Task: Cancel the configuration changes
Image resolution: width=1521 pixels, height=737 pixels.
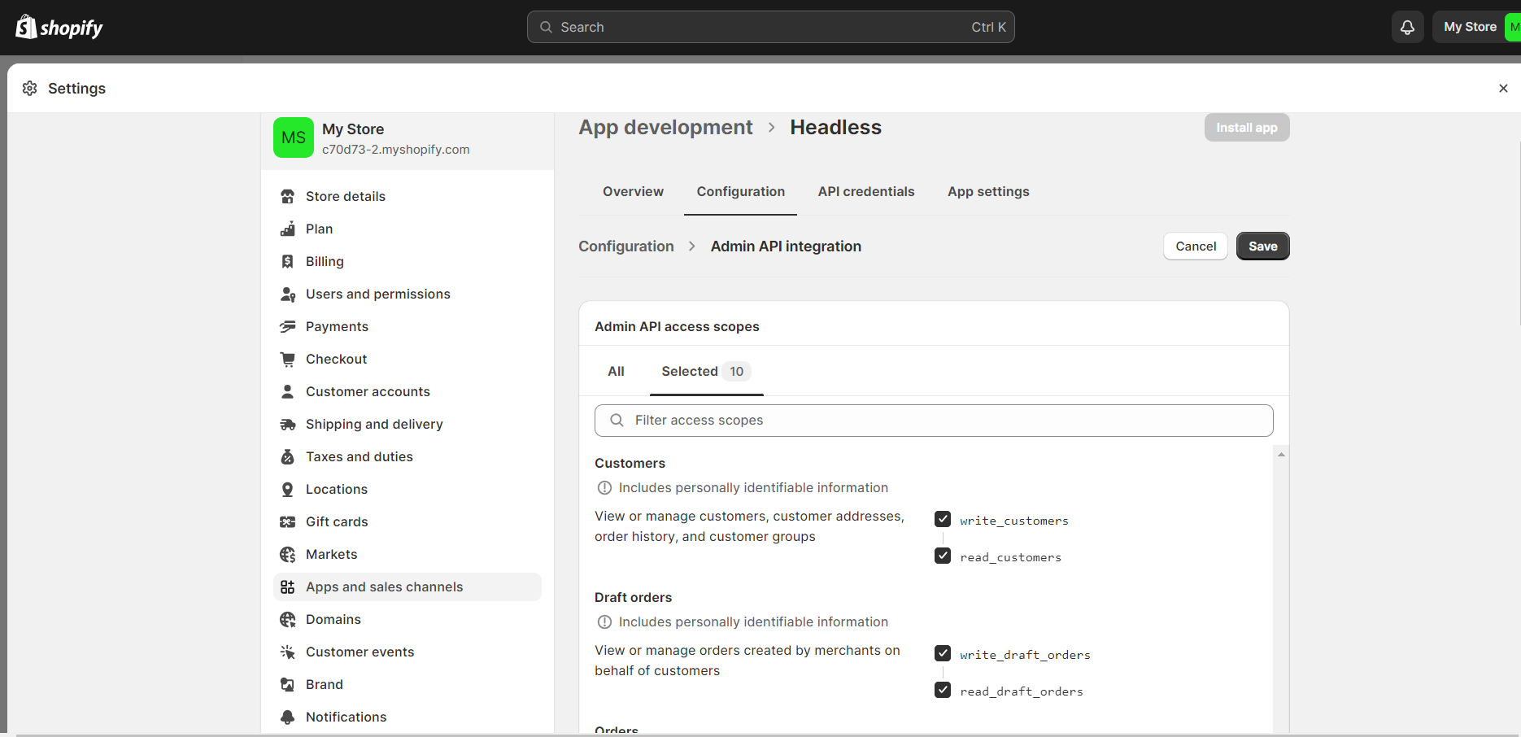Action: point(1195,246)
